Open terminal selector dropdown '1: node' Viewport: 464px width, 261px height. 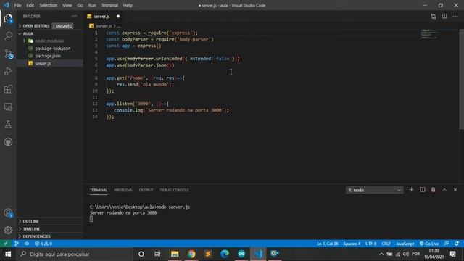coord(374,190)
